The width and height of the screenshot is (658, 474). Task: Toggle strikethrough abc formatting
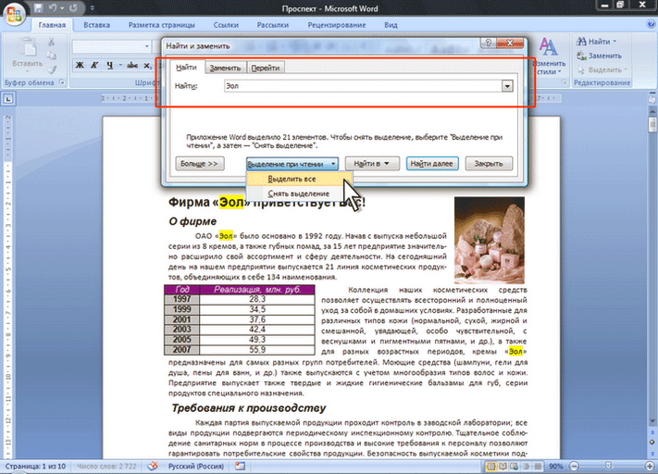132,65
